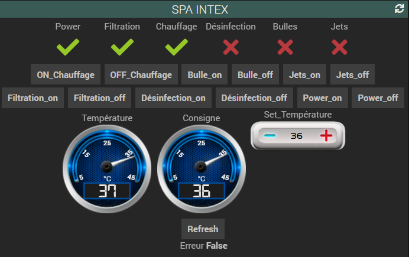This screenshot has height=257, width=409.
Task: Switch spa off with Power_off
Action: 378,97
